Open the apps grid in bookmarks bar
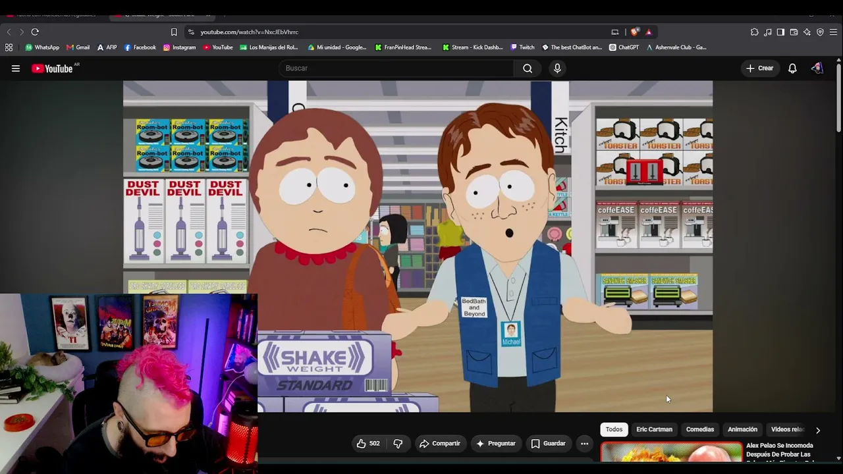 point(9,47)
